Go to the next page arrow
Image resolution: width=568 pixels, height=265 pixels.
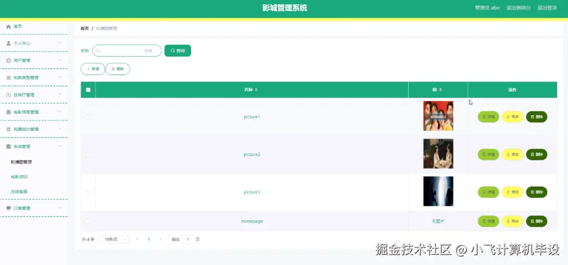(160, 240)
